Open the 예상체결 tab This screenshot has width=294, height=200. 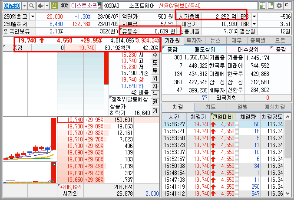tap(275, 107)
